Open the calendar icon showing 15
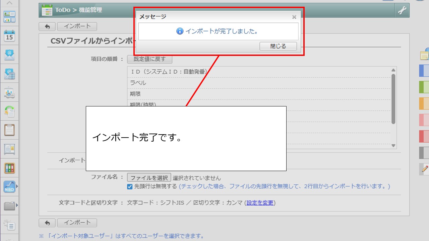This screenshot has height=241, width=429. (9, 35)
